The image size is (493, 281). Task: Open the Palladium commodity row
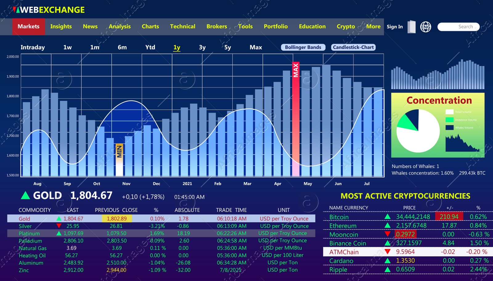[x=161, y=241]
